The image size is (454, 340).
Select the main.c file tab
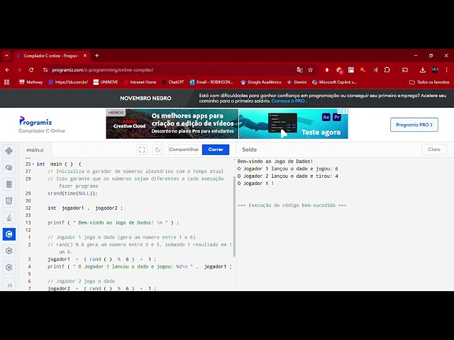coord(35,149)
